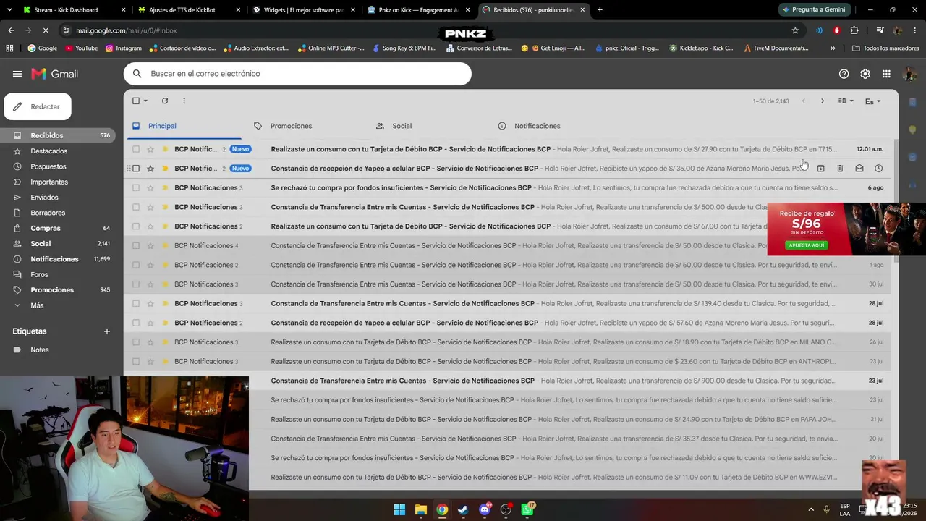This screenshot has height=521, width=926.
Task: Open File Explorer from the taskbar
Action: coord(421,509)
